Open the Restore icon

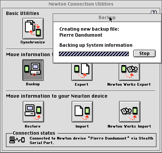tap(33, 112)
